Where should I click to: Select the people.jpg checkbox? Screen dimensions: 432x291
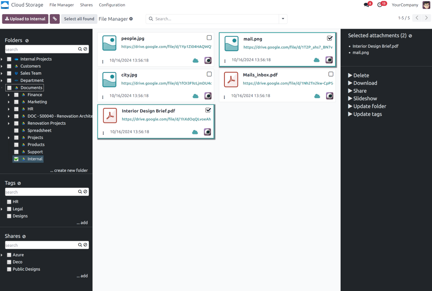(210, 38)
